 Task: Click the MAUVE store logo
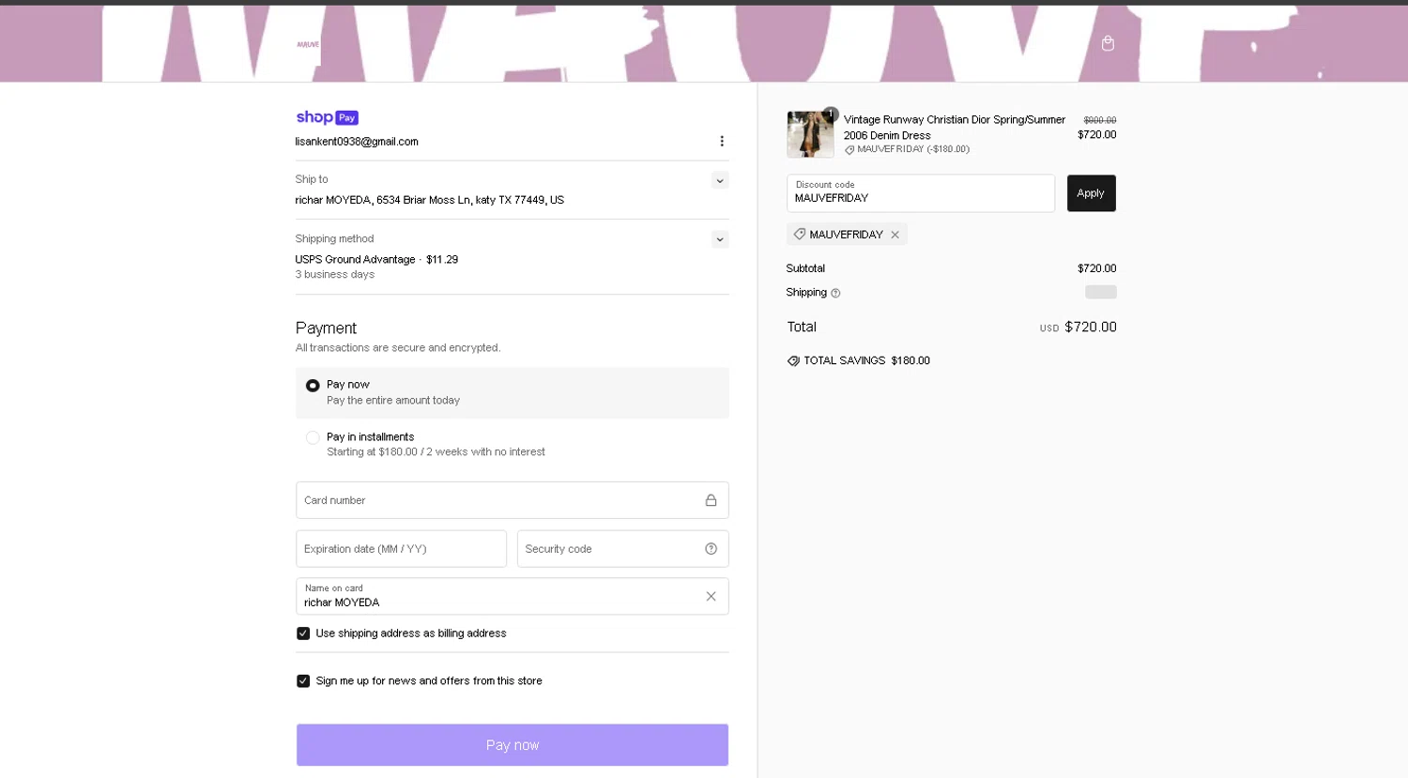pyautogui.click(x=308, y=44)
